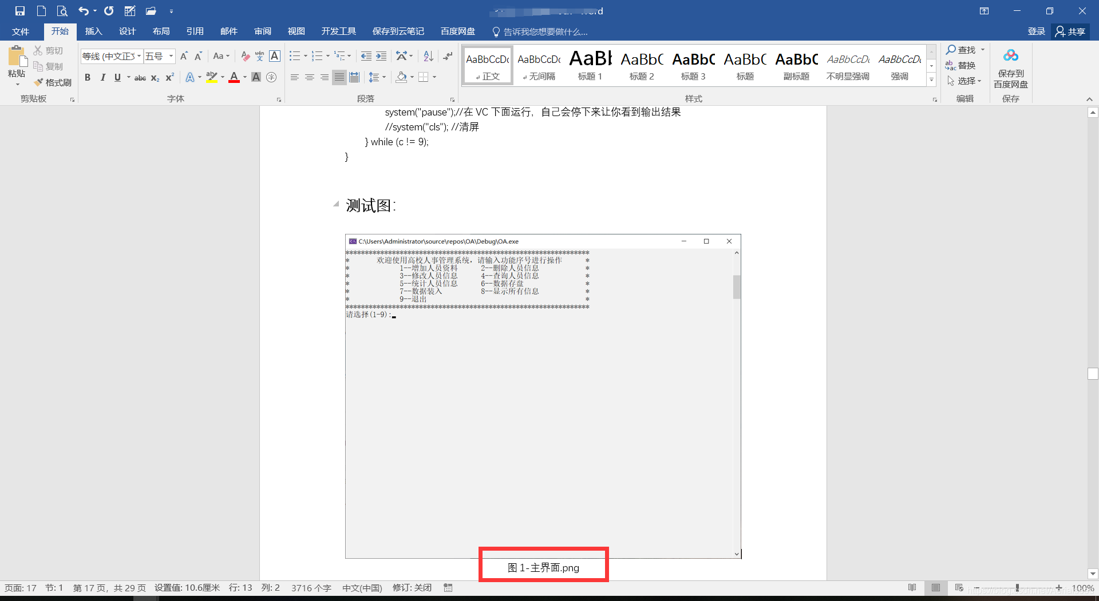1099x601 pixels.
Task: Open file folder icon in quick access toolbar
Action: pos(151,11)
